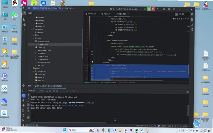Collapse the visual folder
The width and height of the screenshot is (213, 133).
tap(31, 68)
